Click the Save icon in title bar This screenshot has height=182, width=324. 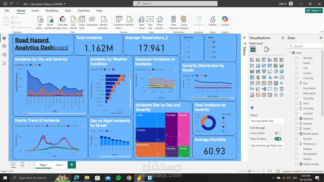5,4
